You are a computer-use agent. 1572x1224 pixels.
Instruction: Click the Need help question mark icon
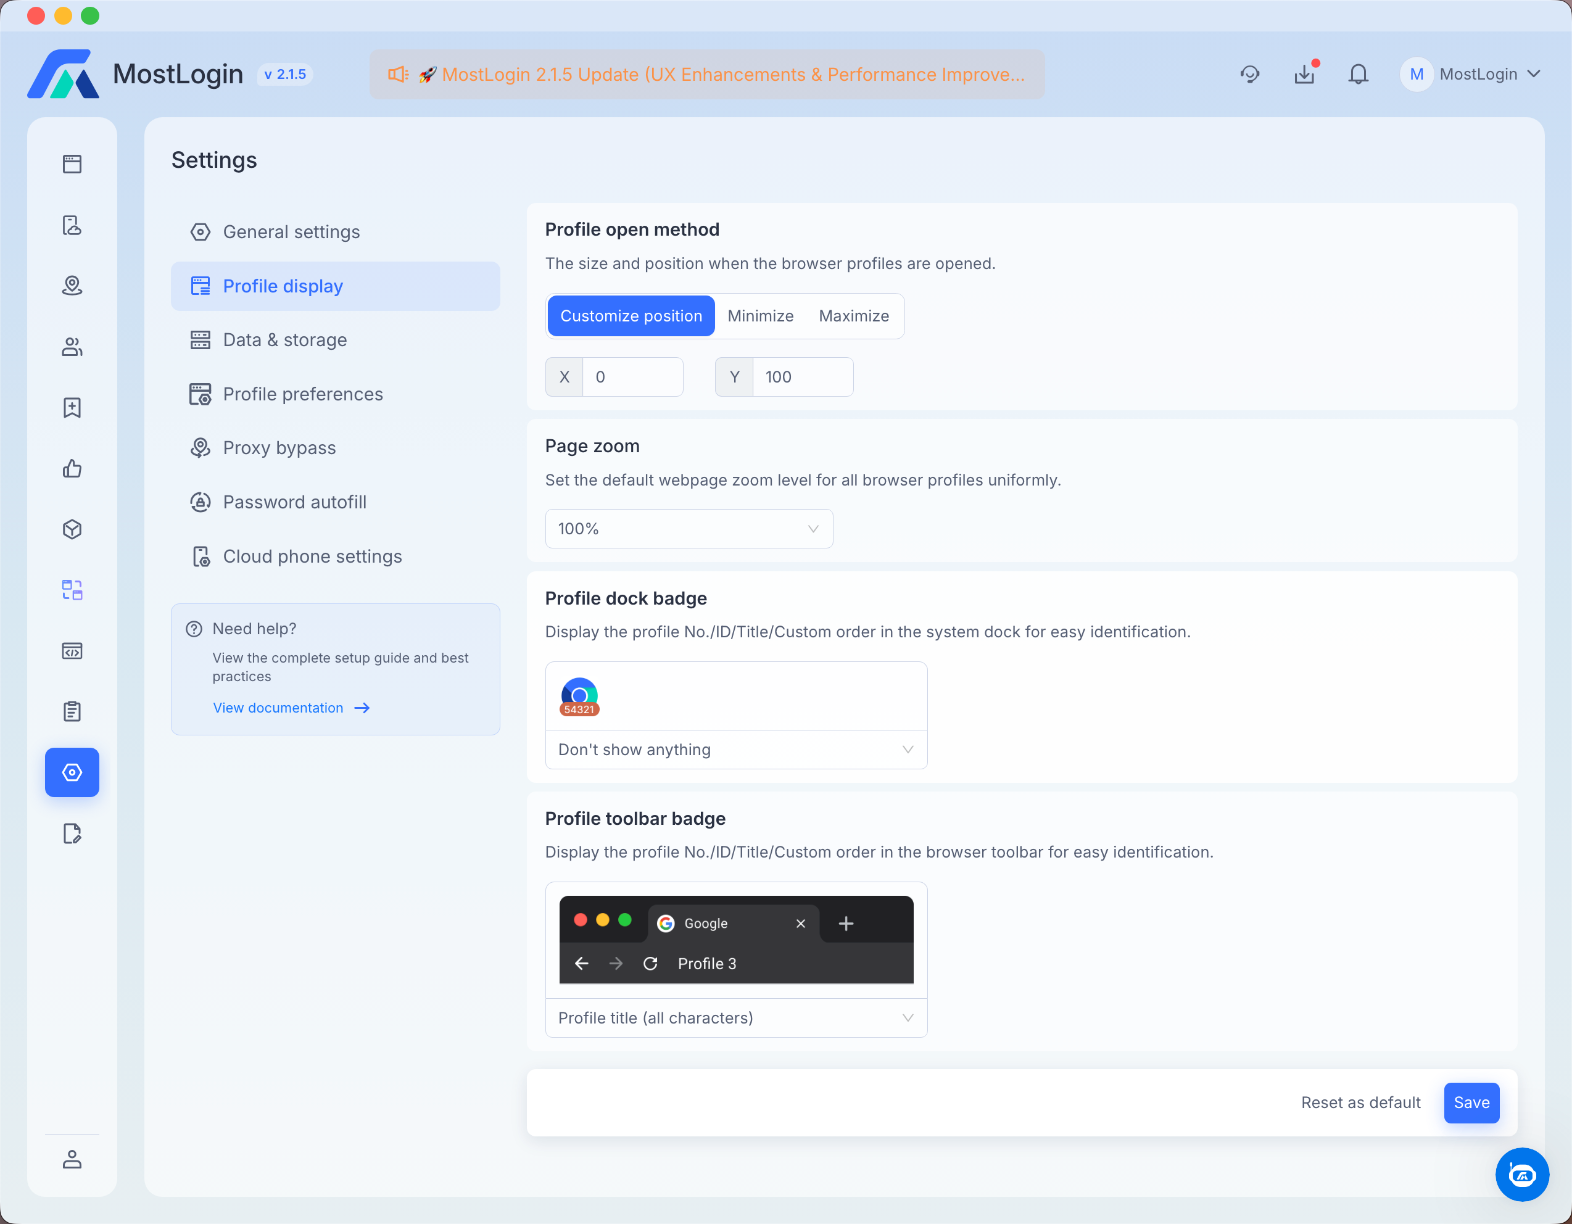click(x=194, y=629)
